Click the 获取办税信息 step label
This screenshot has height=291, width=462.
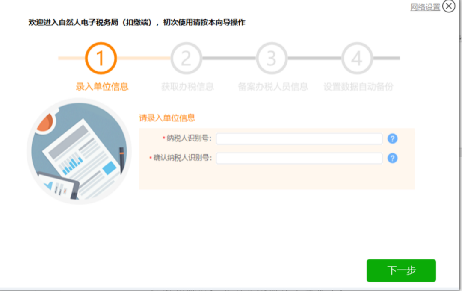[x=187, y=87]
